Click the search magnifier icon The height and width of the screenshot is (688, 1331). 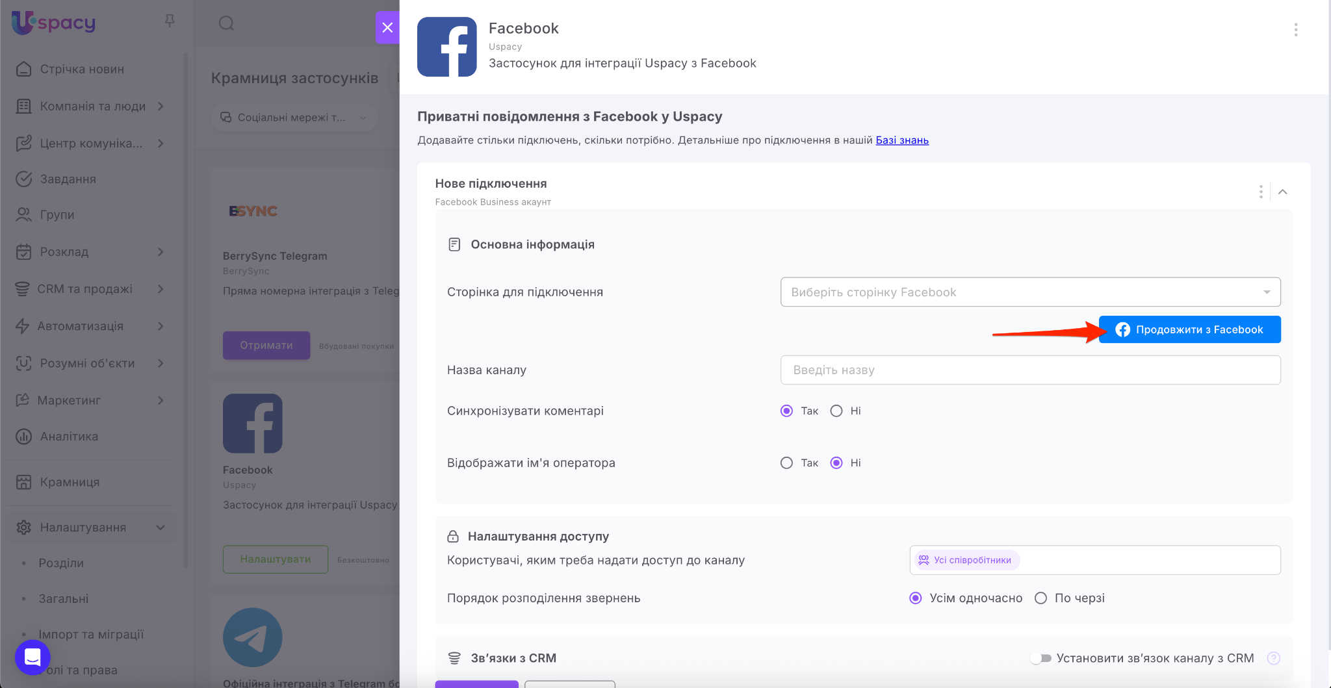pyautogui.click(x=226, y=23)
